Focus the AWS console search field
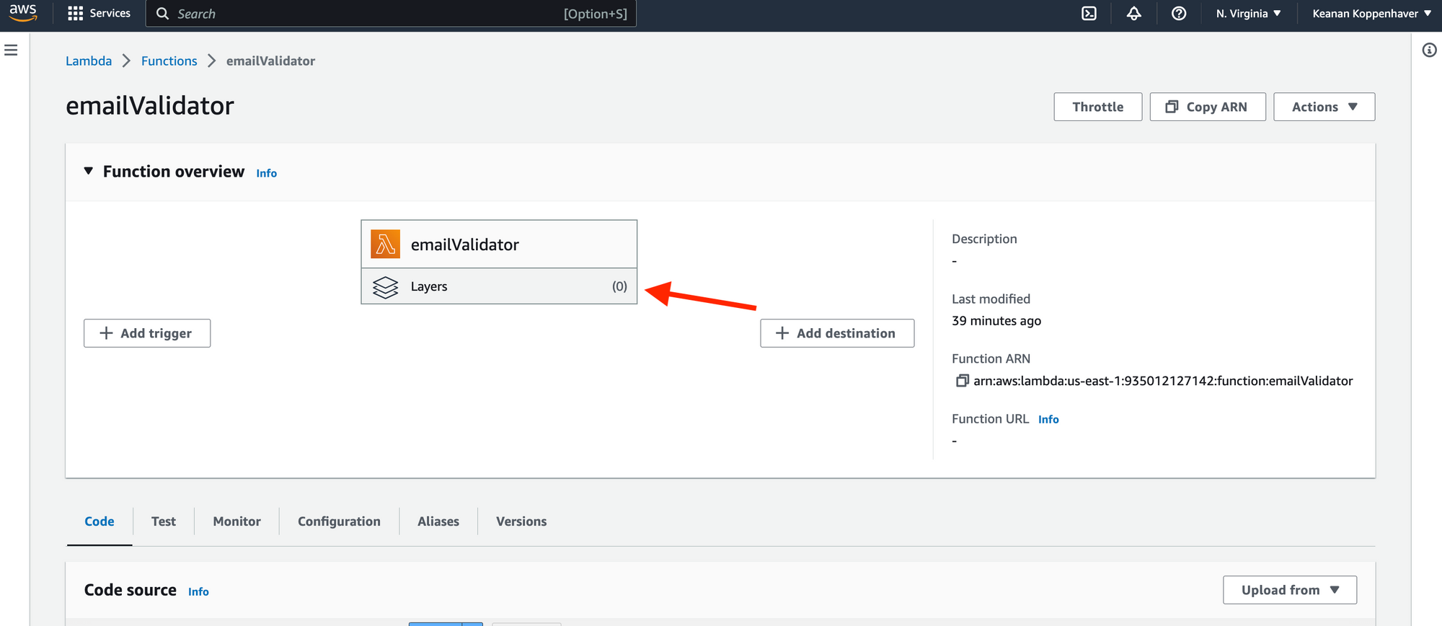 (391, 14)
